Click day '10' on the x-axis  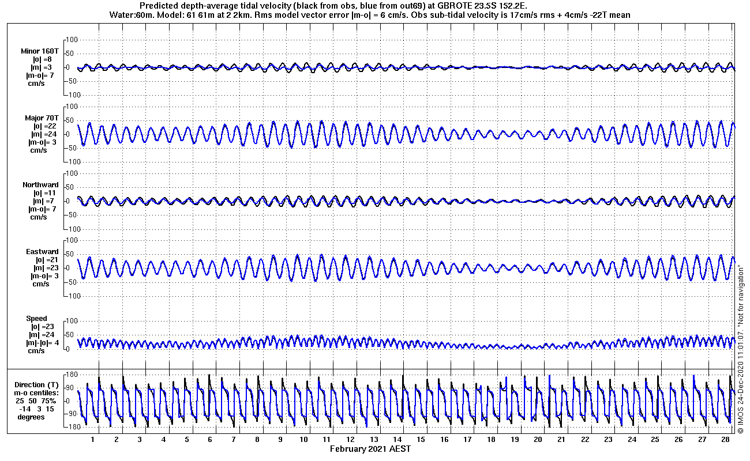click(x=304, y=440)
